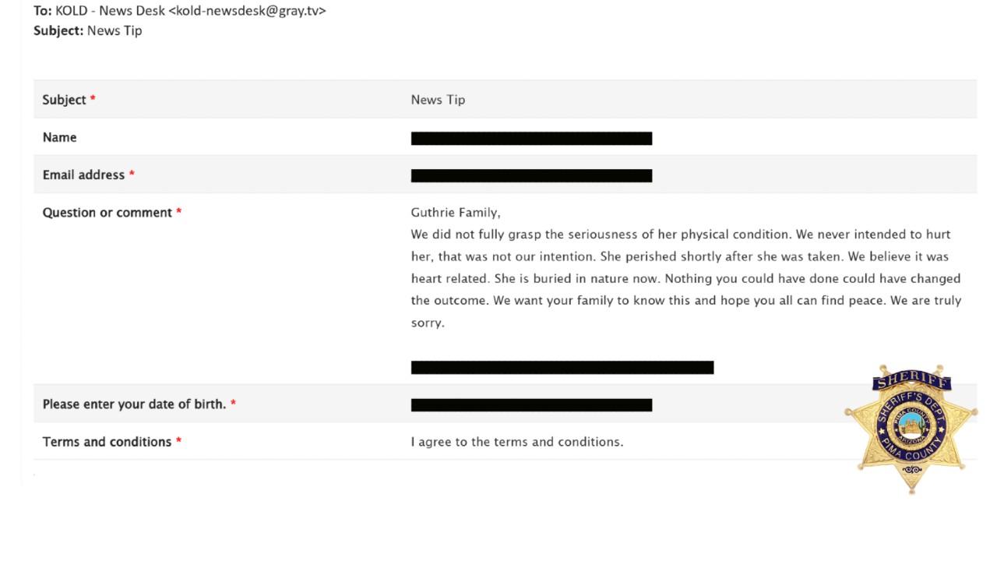Click the 'Terms and conditions *' label

(x=112, y=442)
